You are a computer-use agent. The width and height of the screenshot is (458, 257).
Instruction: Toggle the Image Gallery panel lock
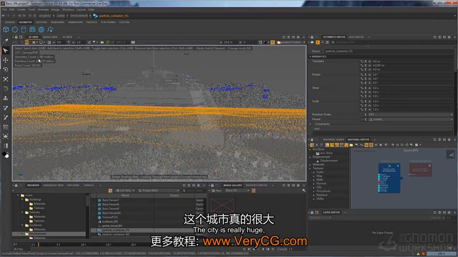(212, 185)
